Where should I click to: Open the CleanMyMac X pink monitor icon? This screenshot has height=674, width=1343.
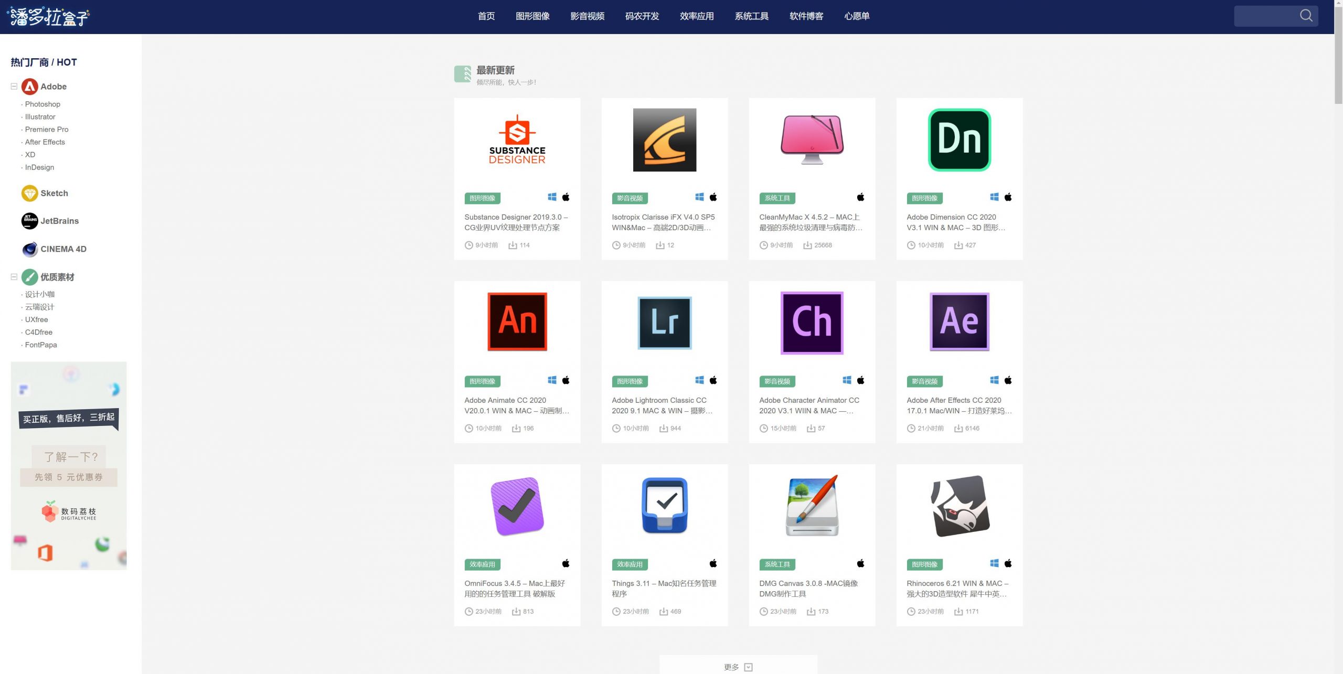pyautogui.click(x=812, y=140)
